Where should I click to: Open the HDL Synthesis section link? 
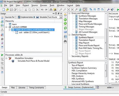pos(78,79)
